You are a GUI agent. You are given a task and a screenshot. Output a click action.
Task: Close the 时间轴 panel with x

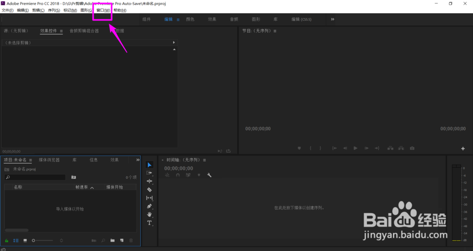[x=163, y=160]
